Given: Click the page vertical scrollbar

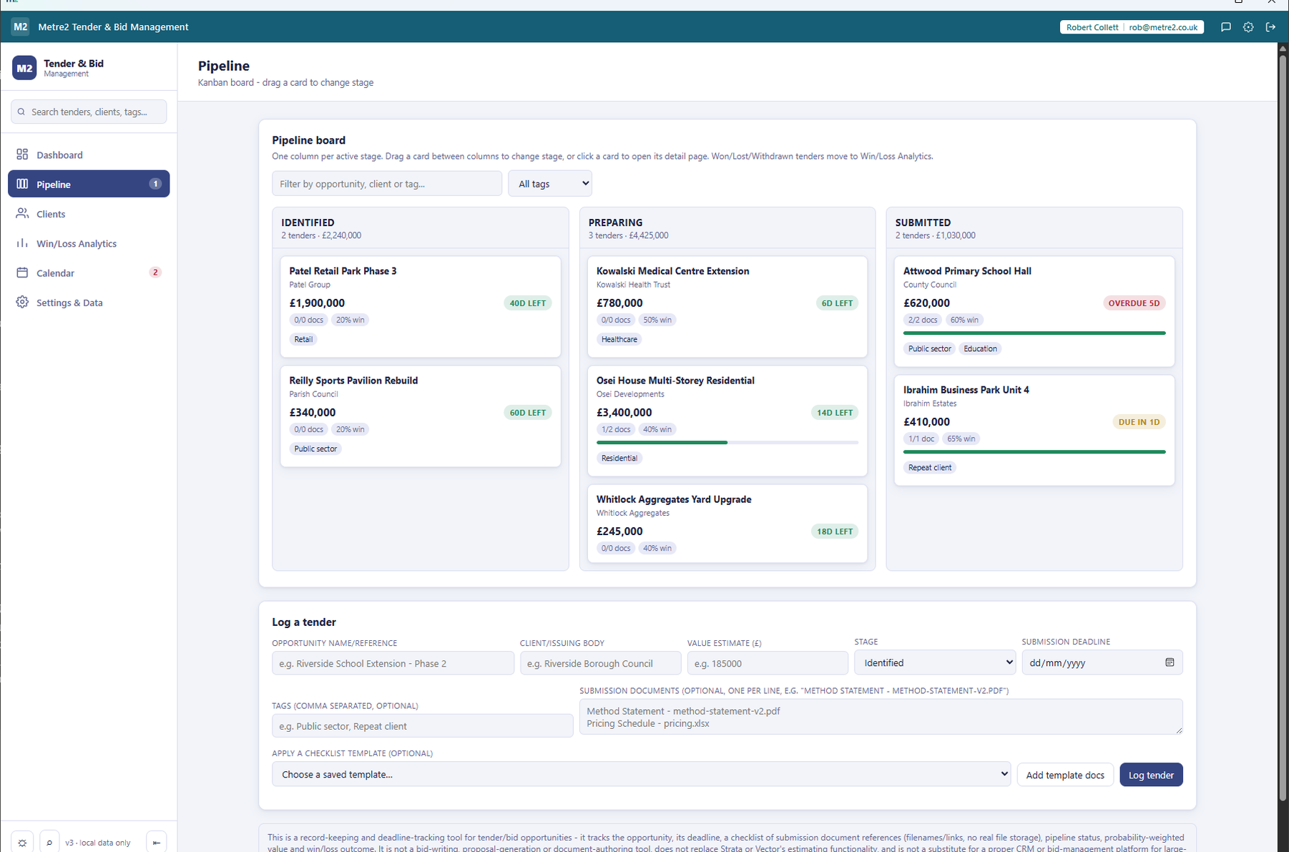Looking at the screenshot, I should pyautogui.click(x=1283, y=429).
